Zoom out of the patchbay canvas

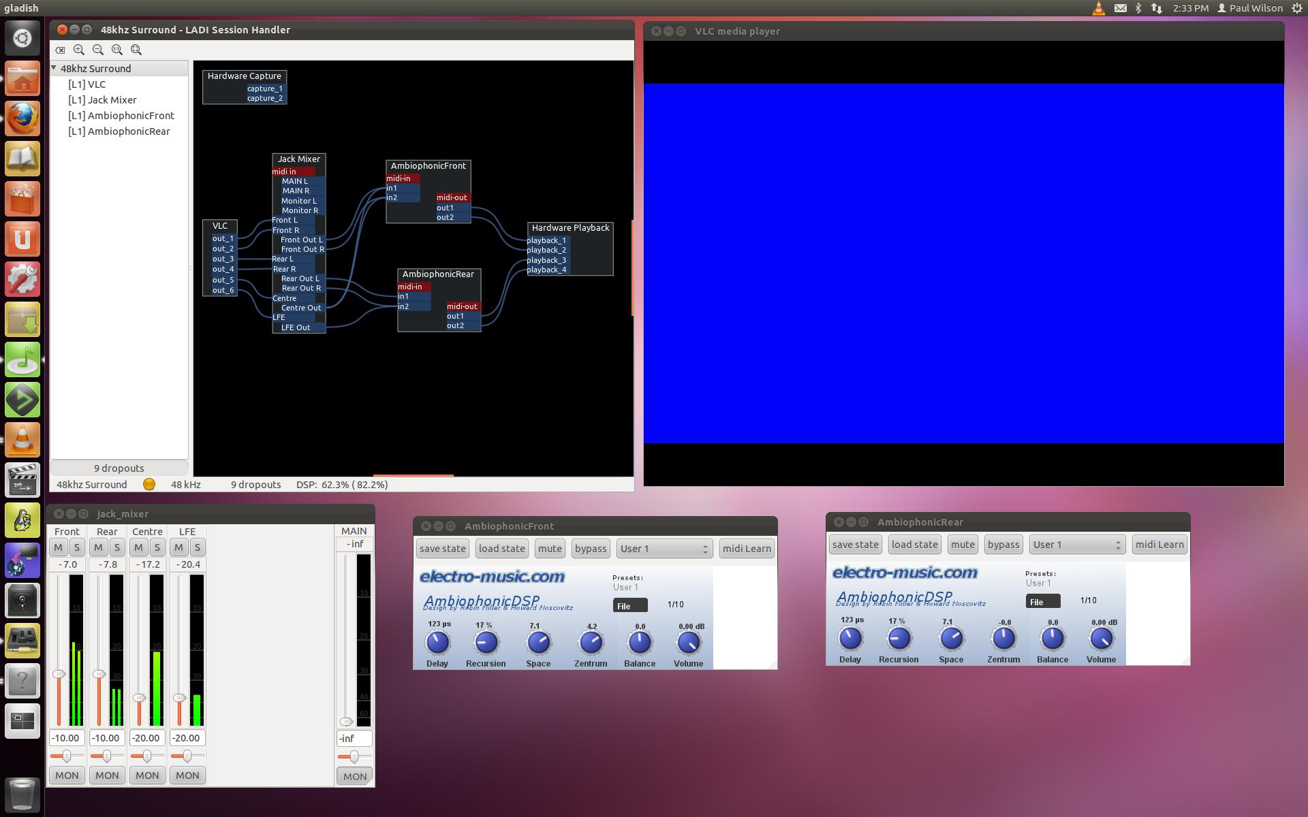[x=98, y=50]
